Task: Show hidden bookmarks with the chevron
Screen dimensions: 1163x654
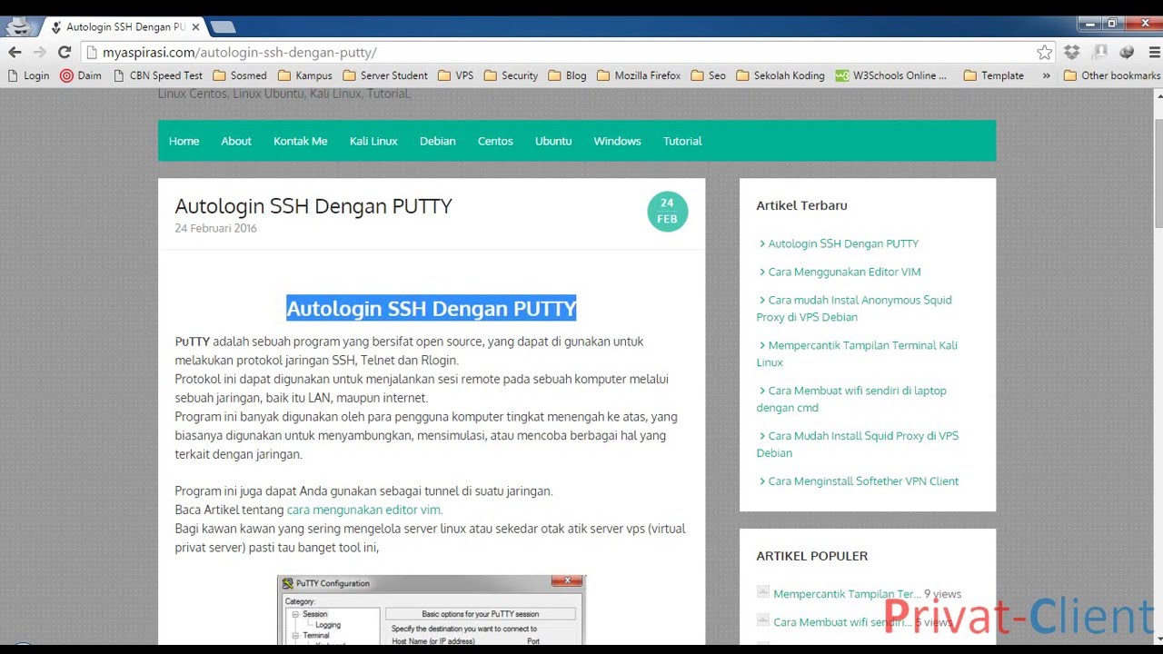Action: tap(1046, 75)
